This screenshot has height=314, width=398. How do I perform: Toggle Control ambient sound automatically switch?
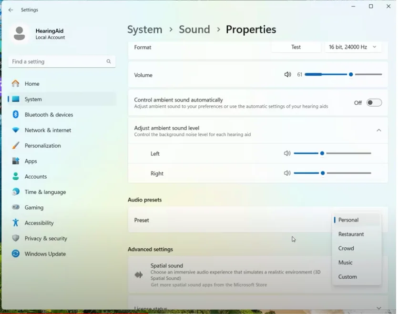click(x=374, y=102)
